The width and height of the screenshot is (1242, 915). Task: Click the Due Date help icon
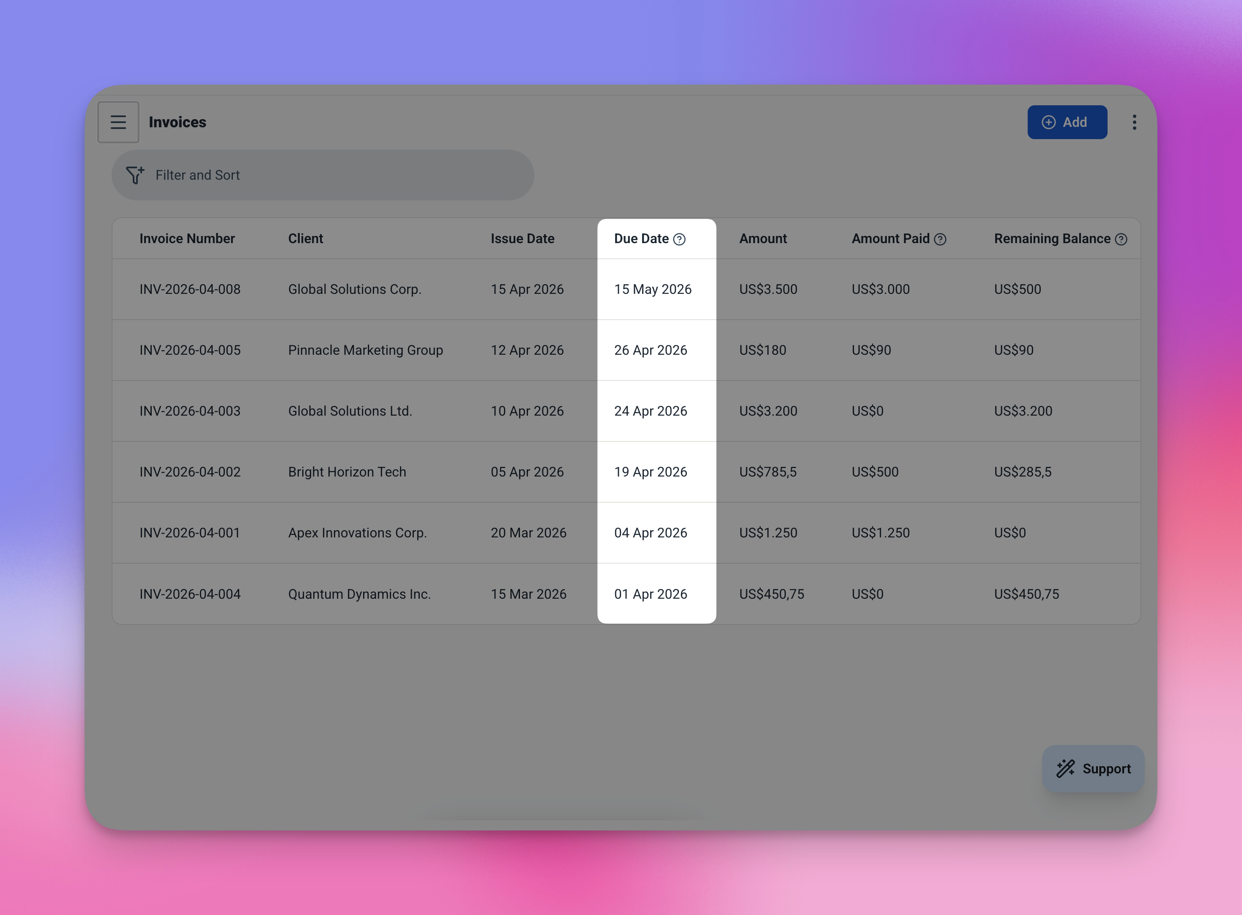tap(679, 239)
